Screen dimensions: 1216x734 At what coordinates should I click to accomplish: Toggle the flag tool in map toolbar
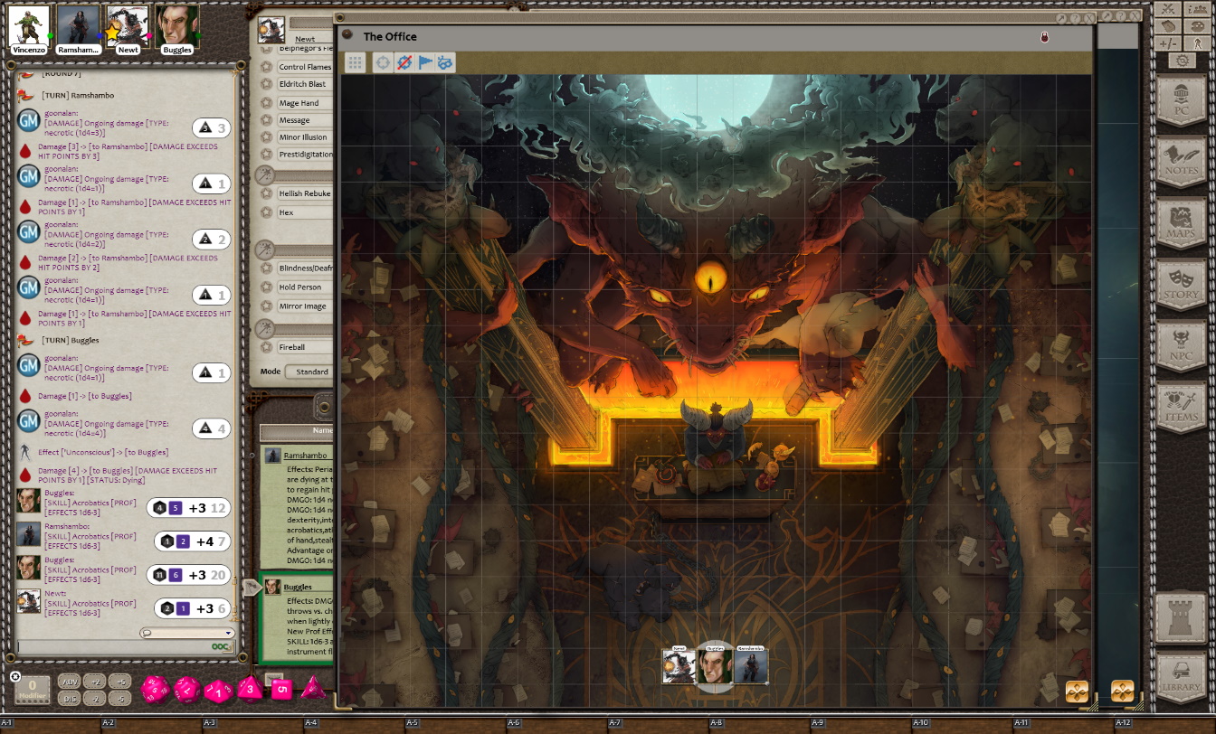pos(425,62)
